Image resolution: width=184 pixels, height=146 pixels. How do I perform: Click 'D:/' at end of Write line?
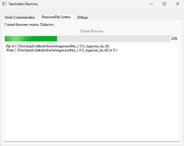(115, 50)
